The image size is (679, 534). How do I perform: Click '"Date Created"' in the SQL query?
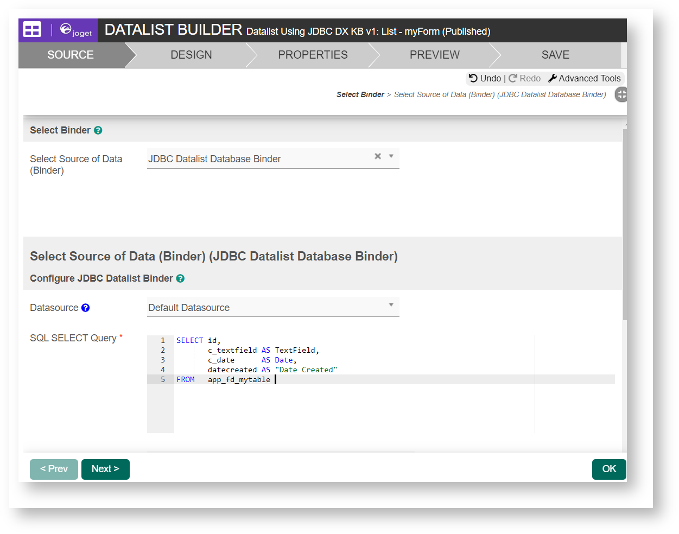[306, 370]
